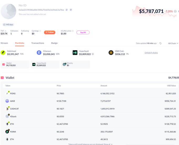Select the Portfolio tab
The image size is (179, 145).
[x=20, y=43]
